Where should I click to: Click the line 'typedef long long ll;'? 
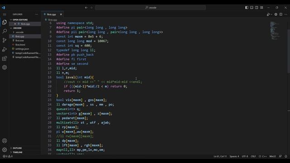click(76, 50)
